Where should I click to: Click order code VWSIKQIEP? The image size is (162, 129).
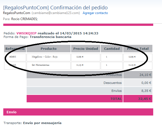click(x=26, y=33)
